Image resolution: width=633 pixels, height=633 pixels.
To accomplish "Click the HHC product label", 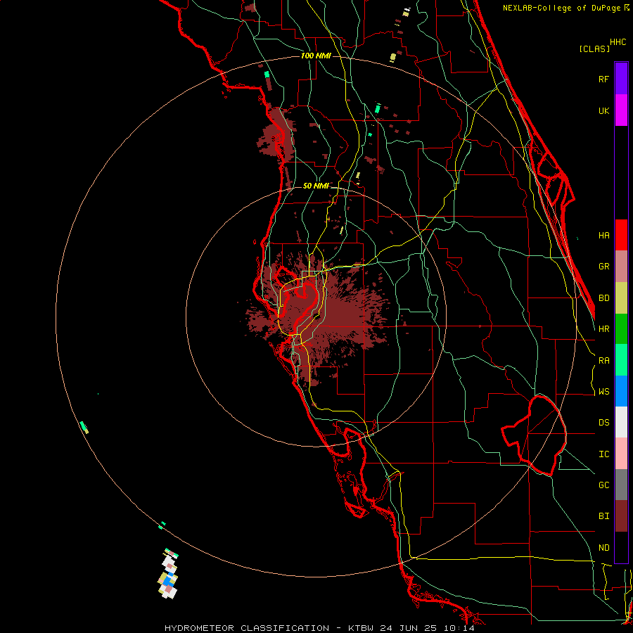I will 618,42.
